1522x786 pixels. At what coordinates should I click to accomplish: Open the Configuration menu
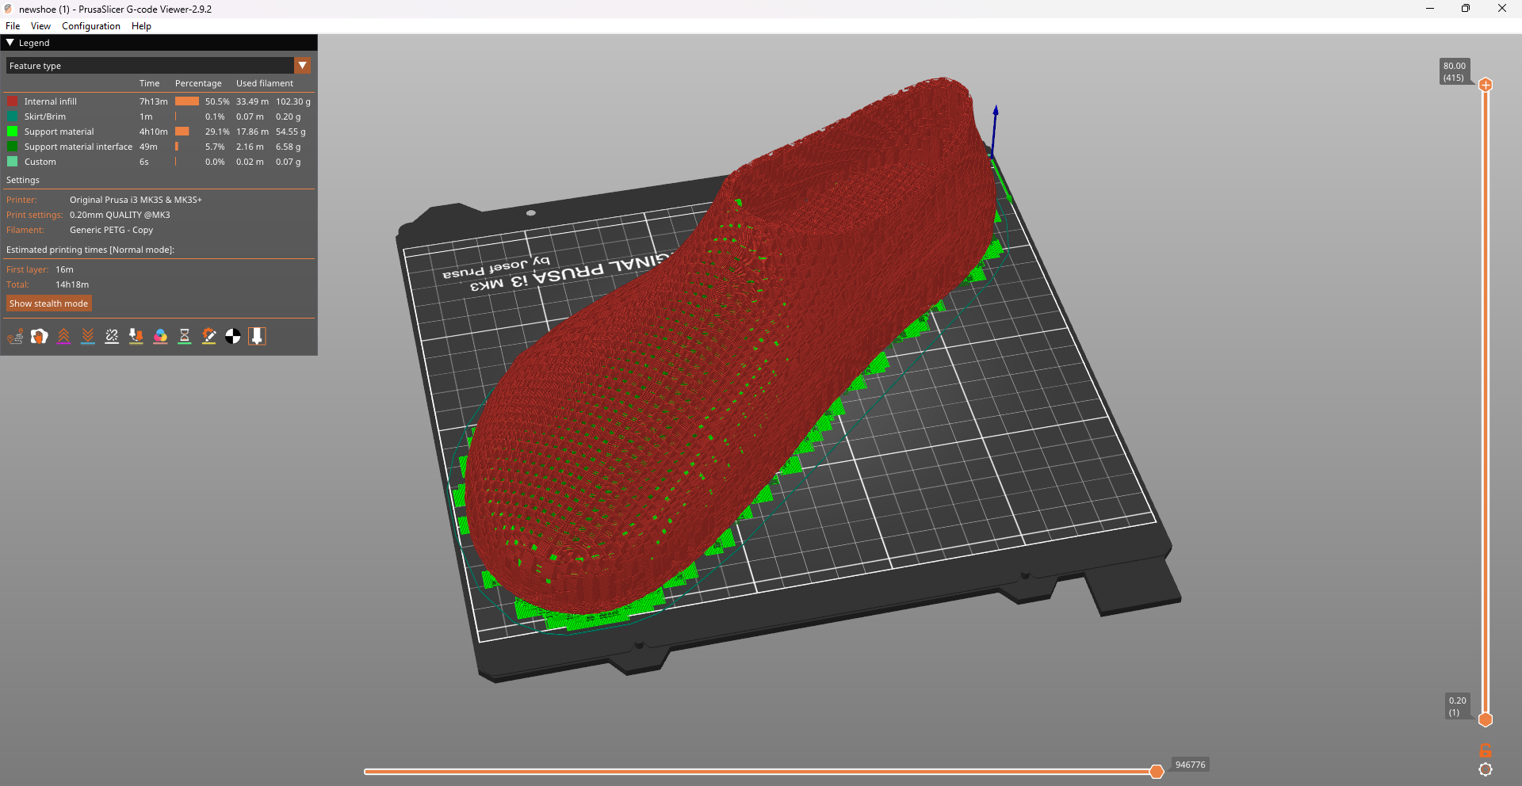tap(91, 26)
